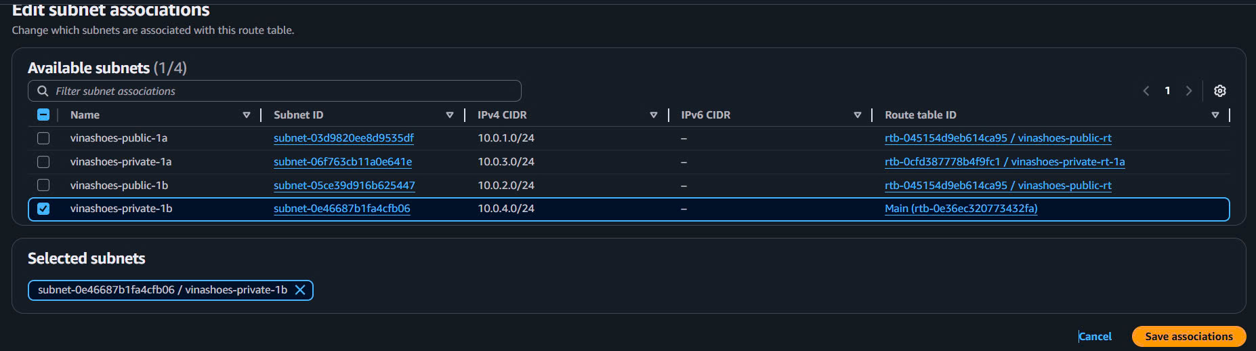Click Save associations button
The width and height of the screenshot is (1256, 351).
(1189, 336)
